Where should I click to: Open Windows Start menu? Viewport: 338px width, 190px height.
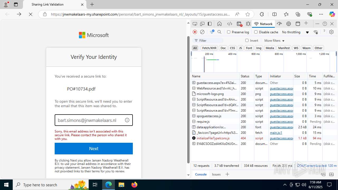(6, 185)
